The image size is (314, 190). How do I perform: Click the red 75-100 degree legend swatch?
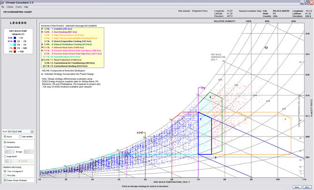pyautogui.click(x=14, y=48)
